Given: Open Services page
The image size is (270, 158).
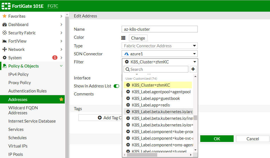Looking at the screenshot, I should point(16,129).
